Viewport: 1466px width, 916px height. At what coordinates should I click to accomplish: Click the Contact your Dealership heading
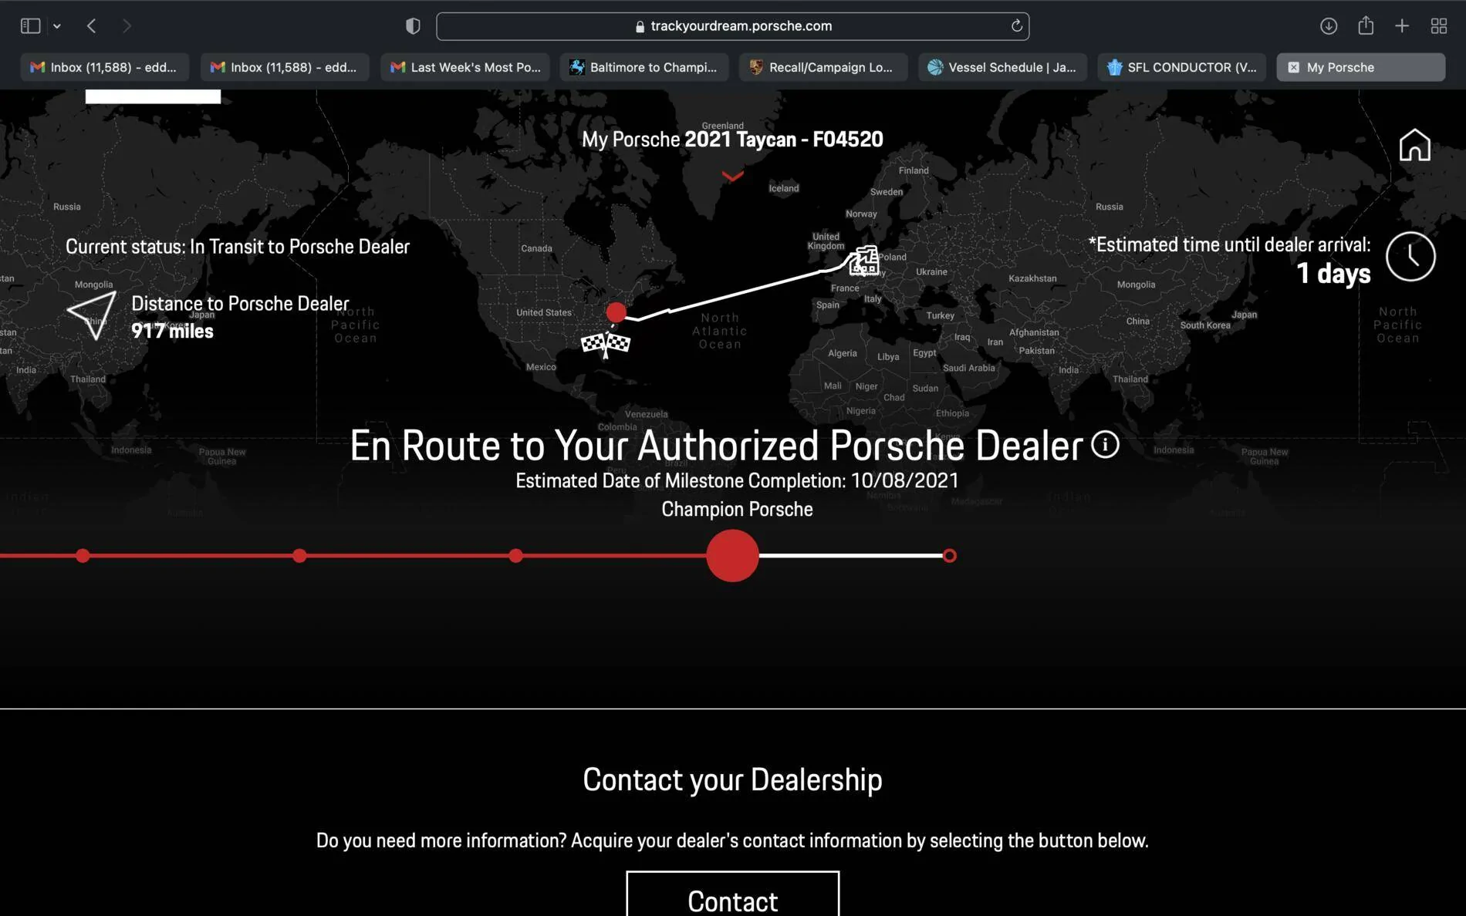tap(732, 780)
